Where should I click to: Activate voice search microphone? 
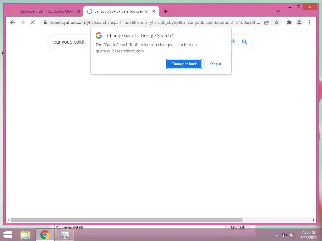[x=233, y=42]
